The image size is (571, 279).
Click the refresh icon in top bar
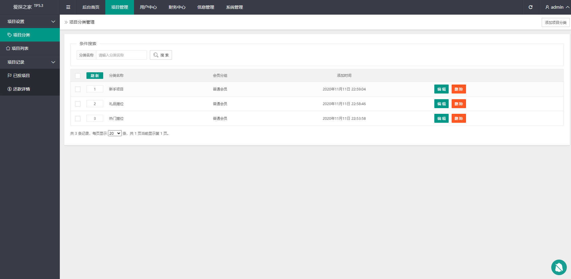530,7
